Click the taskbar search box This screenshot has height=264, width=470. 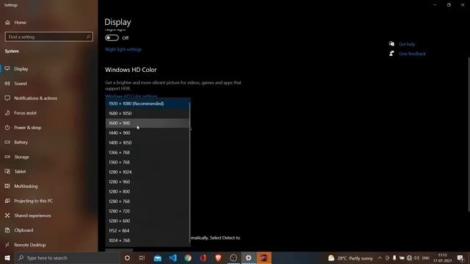point(68,257)
